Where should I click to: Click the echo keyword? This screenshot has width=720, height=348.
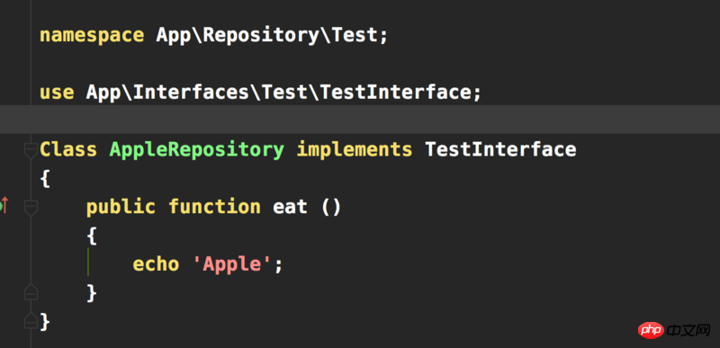click(156, 264)
